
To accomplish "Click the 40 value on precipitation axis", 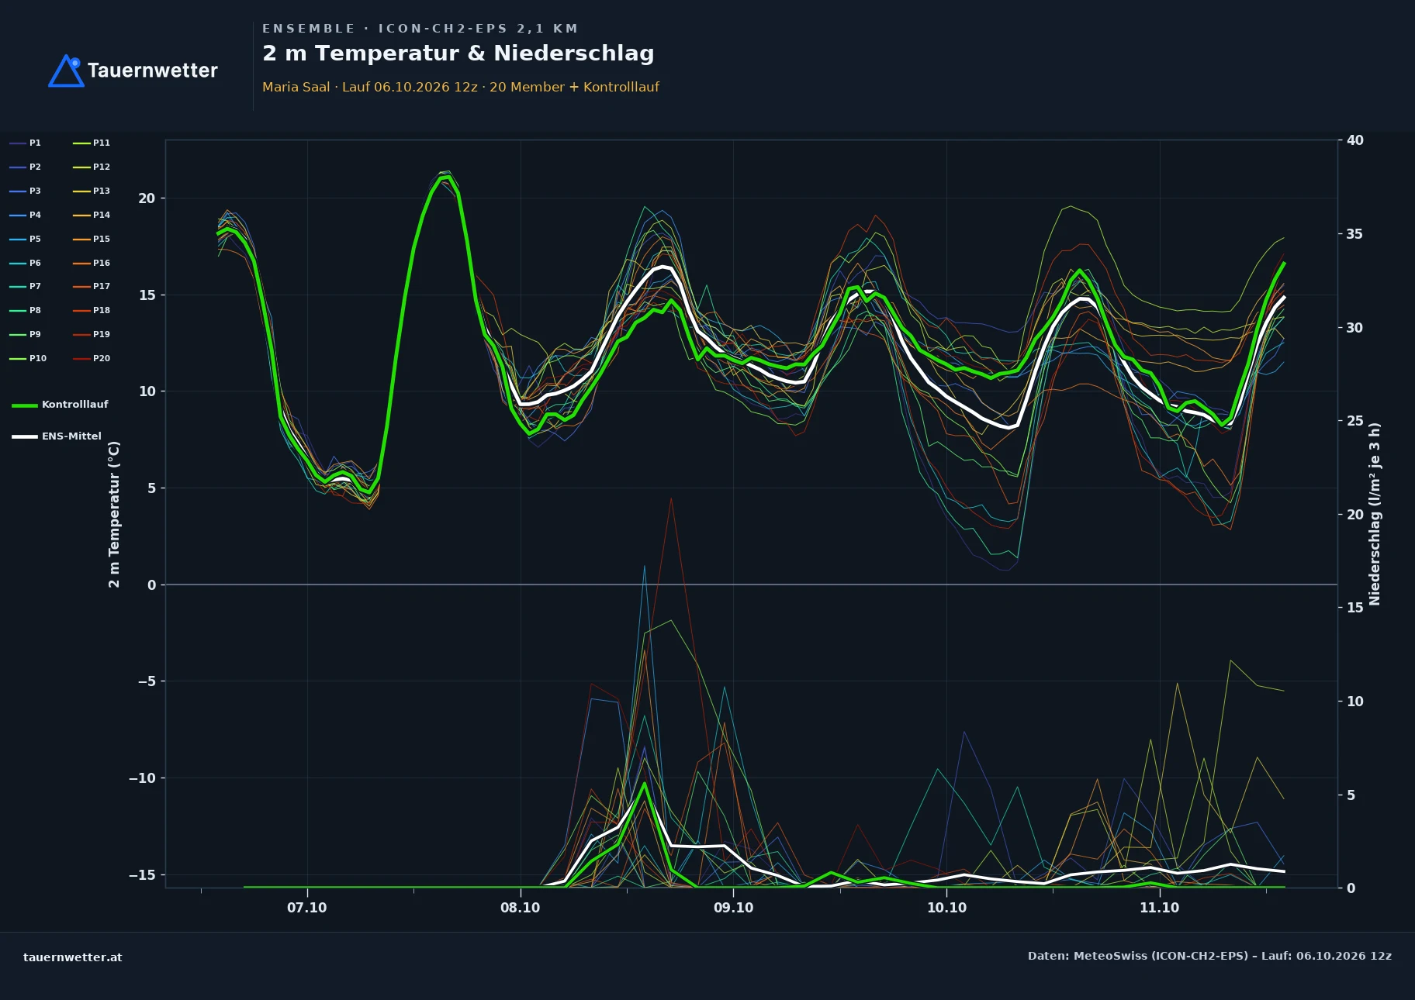I will 1355,140.
